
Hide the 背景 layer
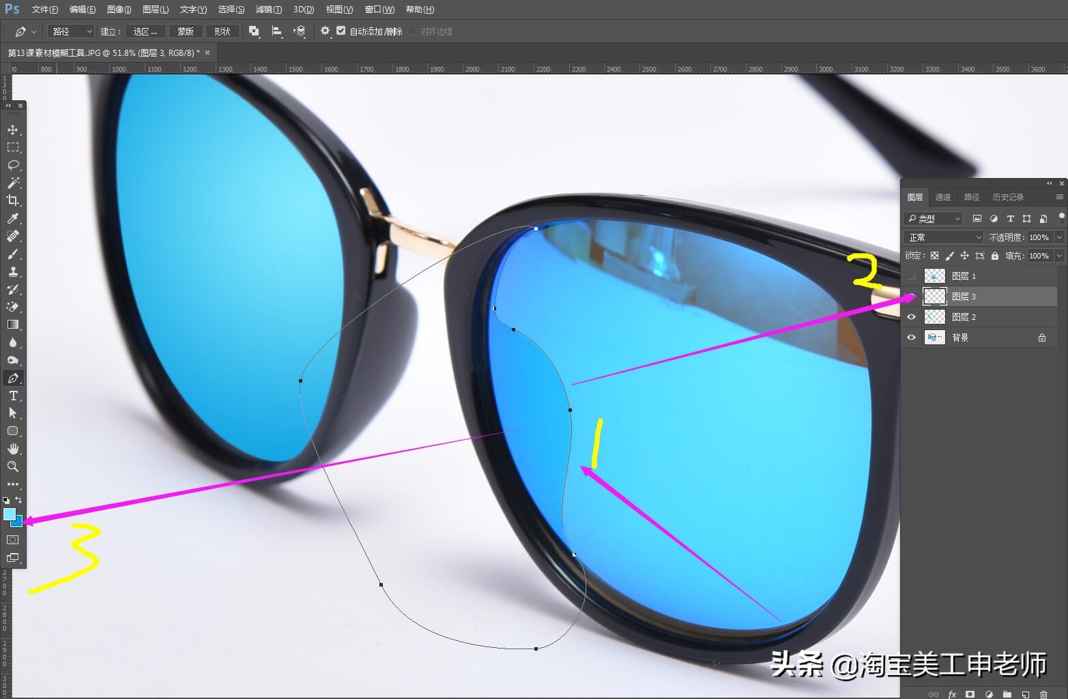click(x=911, y=338)
